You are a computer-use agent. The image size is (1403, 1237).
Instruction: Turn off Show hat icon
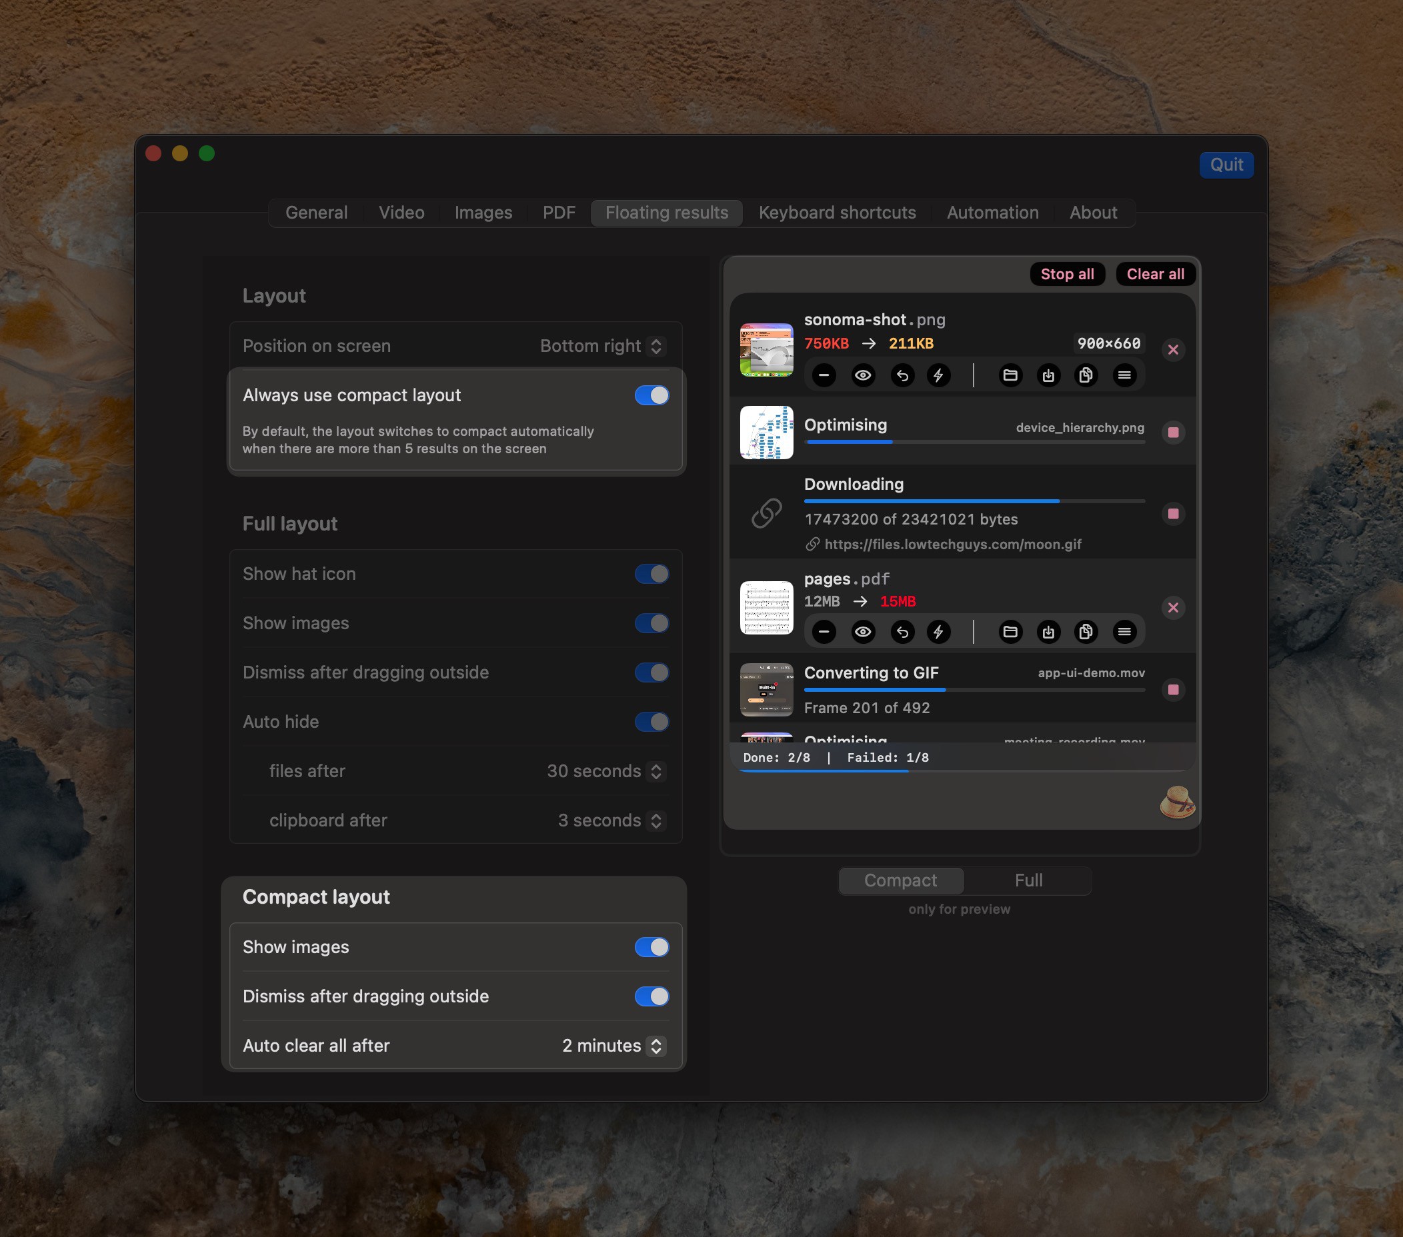(x=651, y=574)
